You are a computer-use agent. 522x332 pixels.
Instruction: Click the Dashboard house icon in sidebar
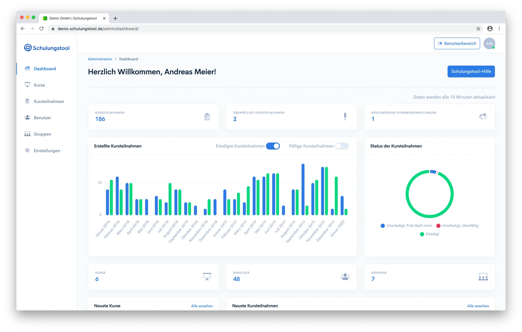27,68
